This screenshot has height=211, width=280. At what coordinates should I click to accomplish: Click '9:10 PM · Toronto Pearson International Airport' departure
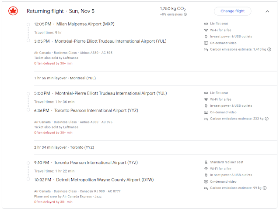point(86,163)
